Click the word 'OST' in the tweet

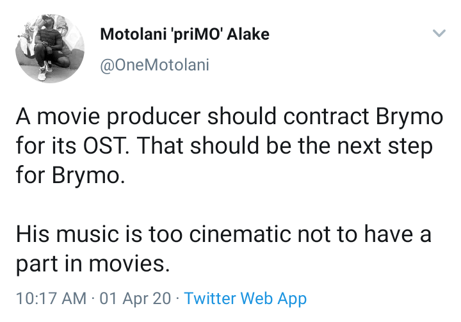[x=104, y=145]
